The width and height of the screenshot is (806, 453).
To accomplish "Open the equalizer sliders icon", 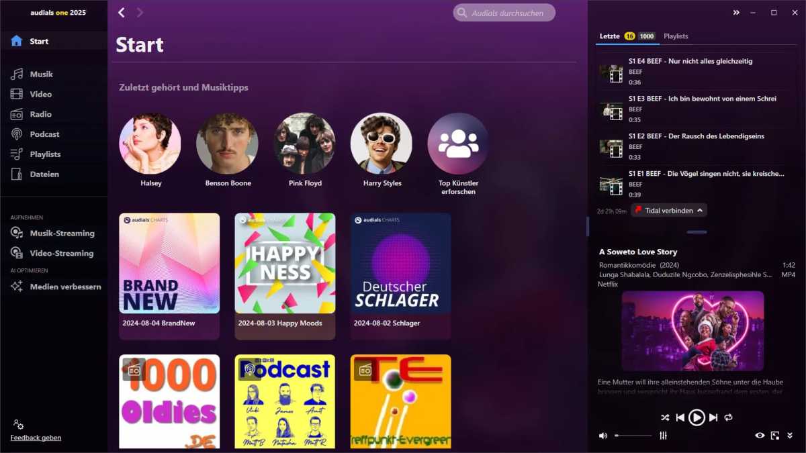I will [664, 436].
